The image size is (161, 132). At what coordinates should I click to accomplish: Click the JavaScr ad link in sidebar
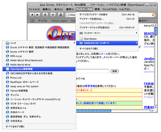pos(149,59)
